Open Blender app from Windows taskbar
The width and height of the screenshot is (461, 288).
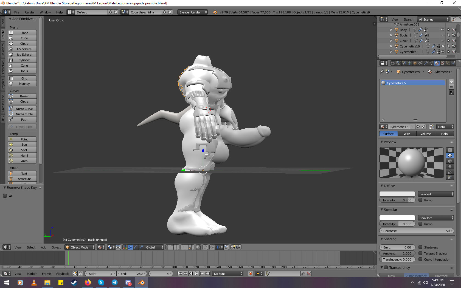pos(141,283)
